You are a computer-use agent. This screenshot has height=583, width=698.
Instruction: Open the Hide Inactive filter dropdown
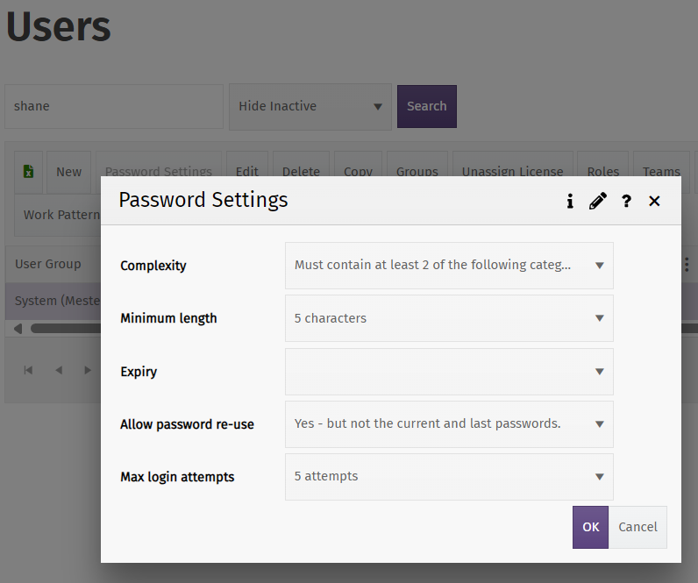310,106
